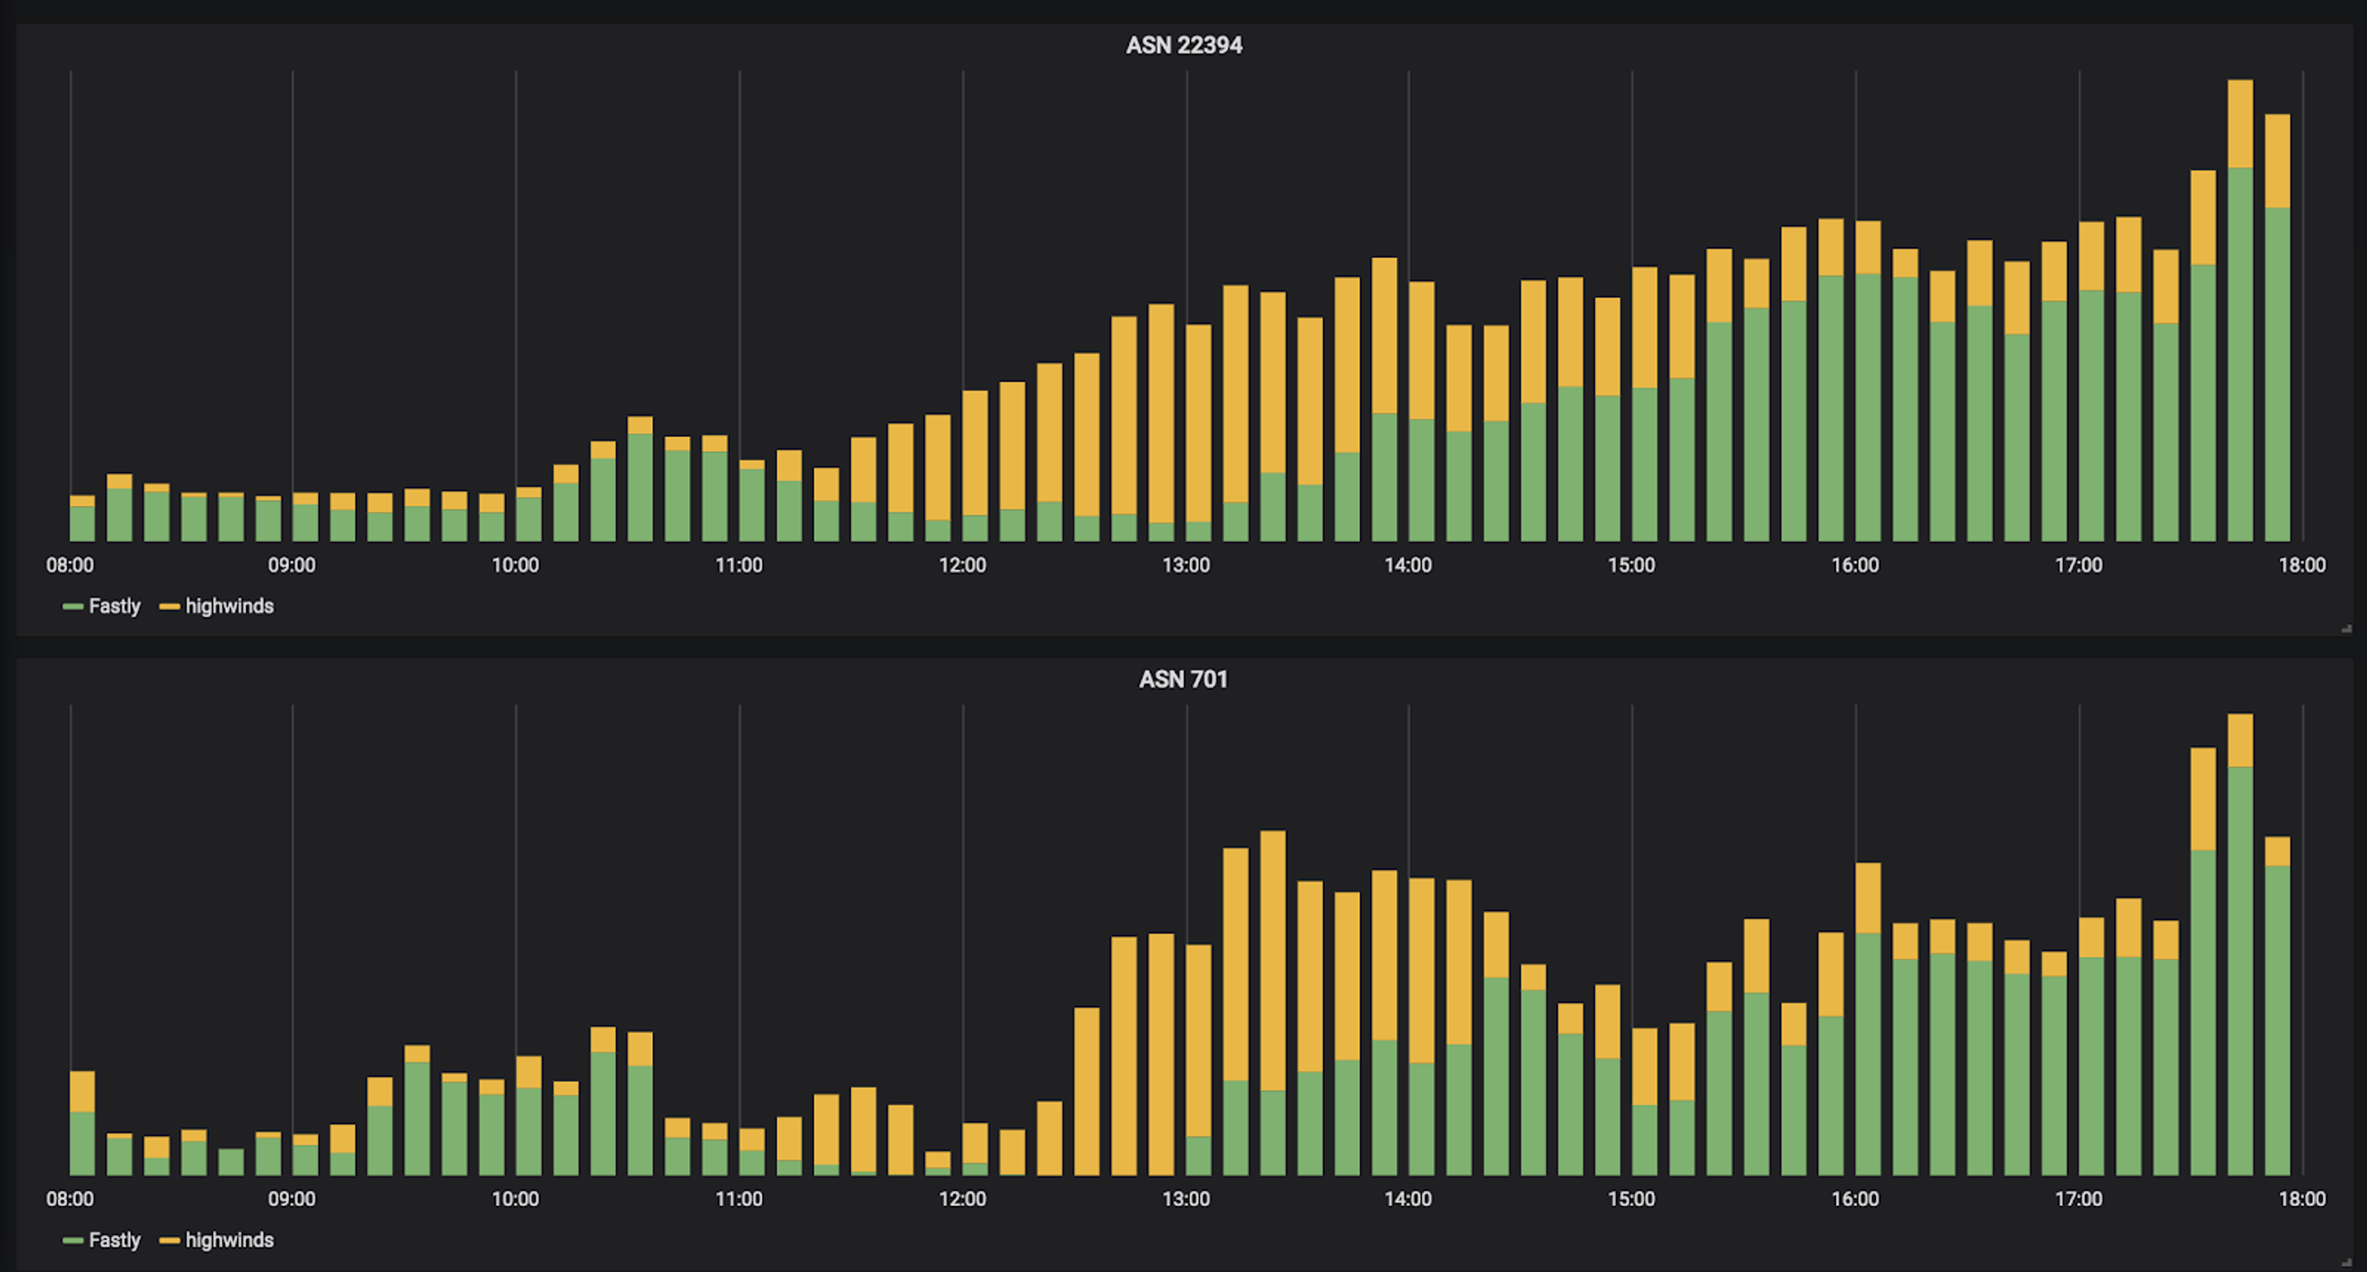The width and height of the screenshot is (2367, 1272).
Task: Click green Fastly color swatch in bottom legend
Action: pos(73,1241)
